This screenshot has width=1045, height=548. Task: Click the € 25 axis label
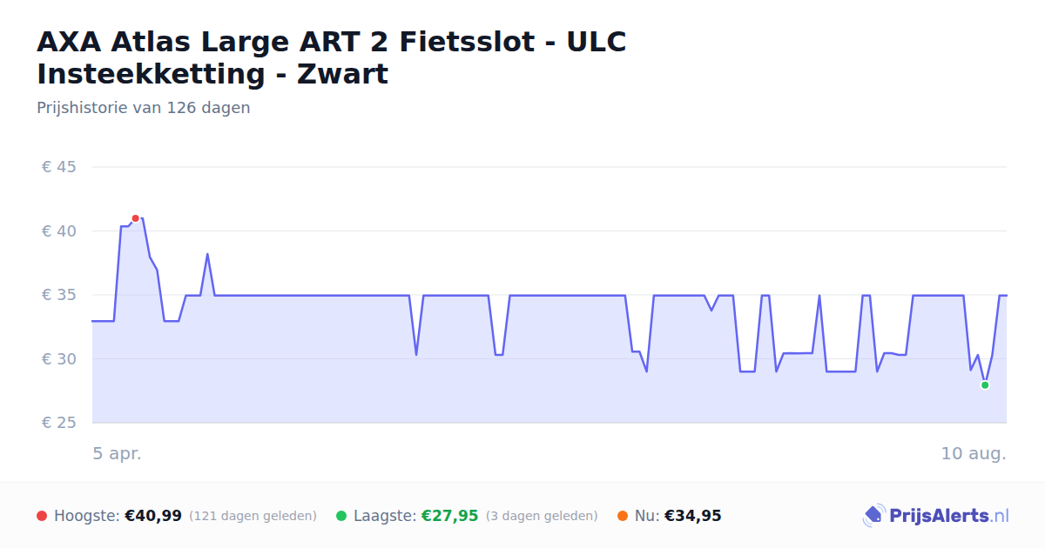(x=59, y=423)
